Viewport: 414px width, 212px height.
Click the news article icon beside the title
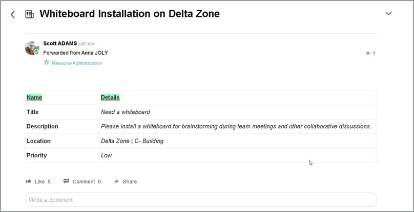tap(29, 15)
